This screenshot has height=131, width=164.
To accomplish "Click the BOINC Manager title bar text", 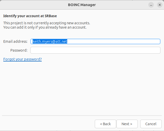I will pos(82,5).
